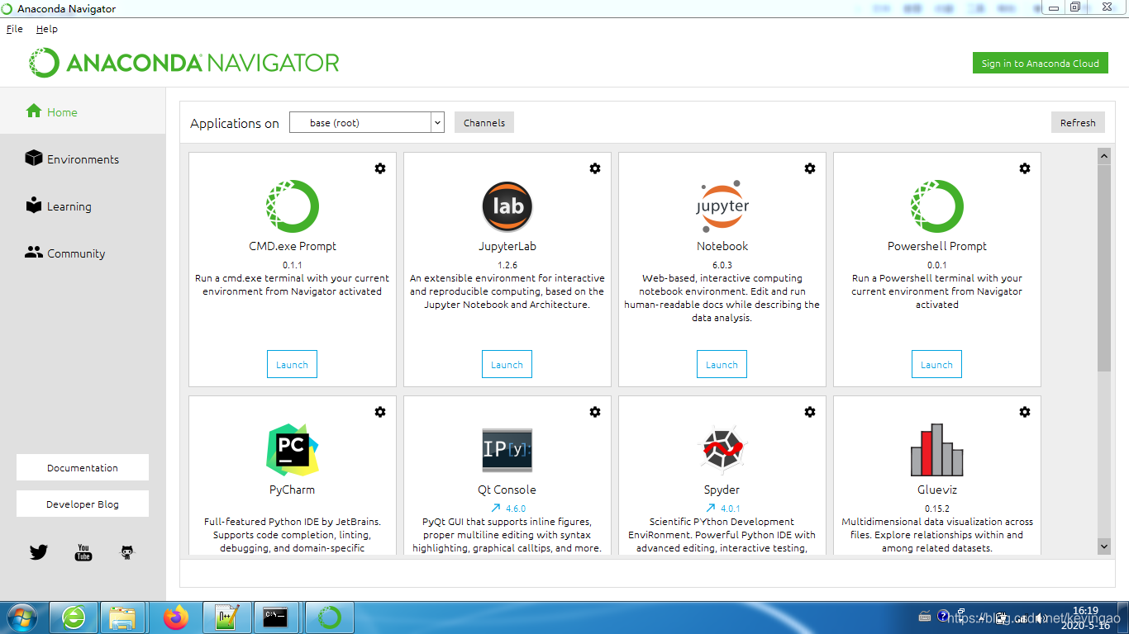
Task: Click the Qt Console update arrow icon
Action: tap(495, 509)
